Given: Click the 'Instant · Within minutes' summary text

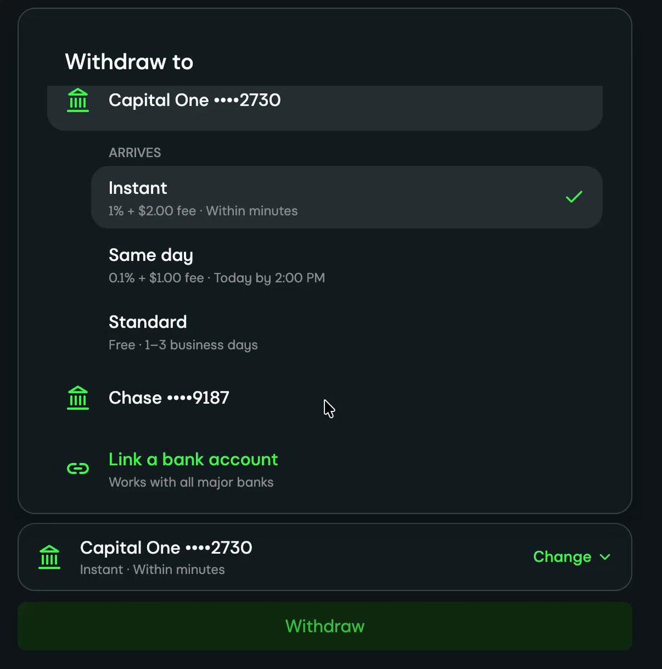Looking at the screenshot, I should (152, 569).
